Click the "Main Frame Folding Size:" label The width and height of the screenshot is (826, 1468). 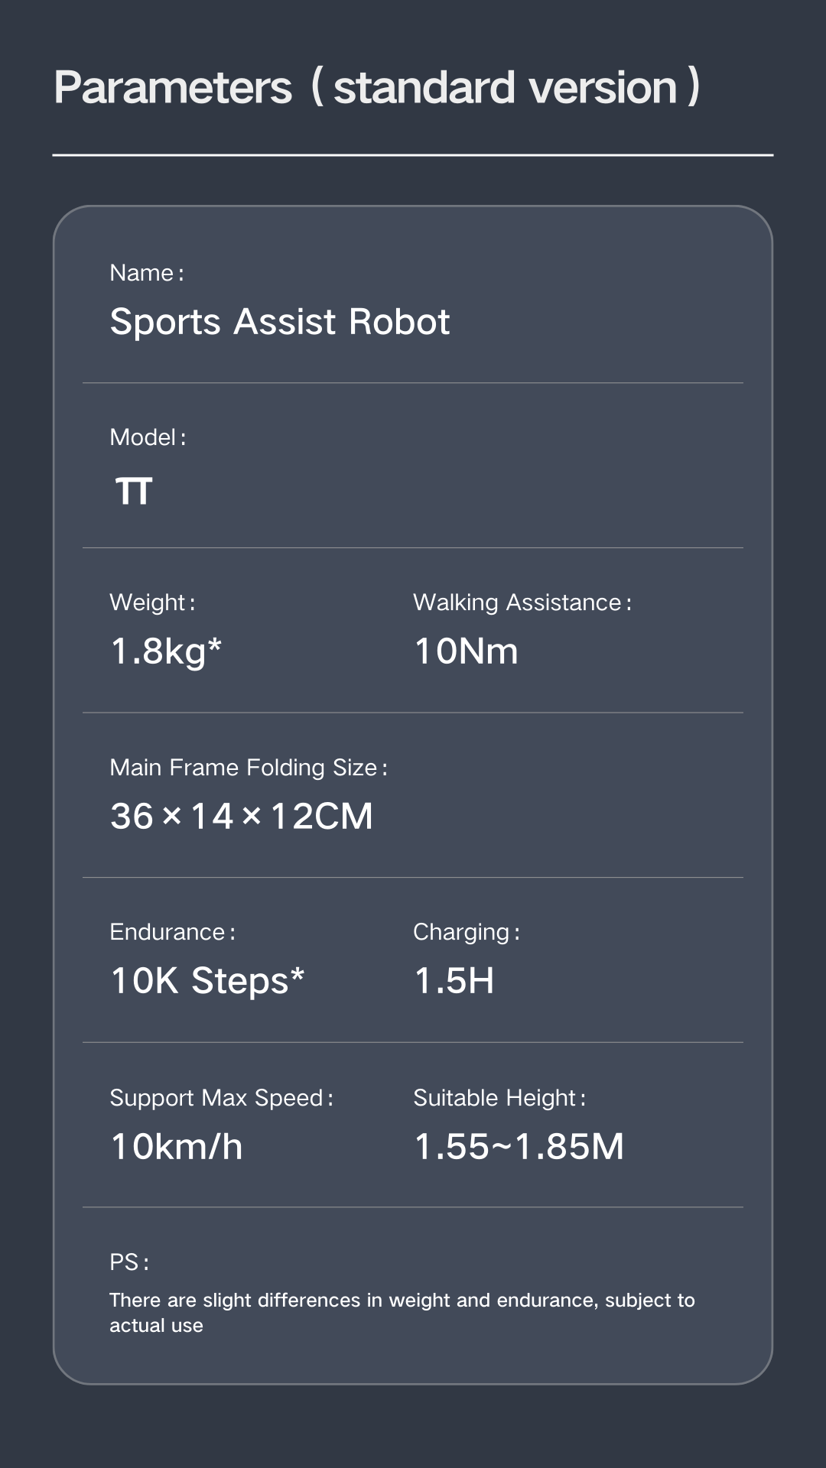(249, 768)
